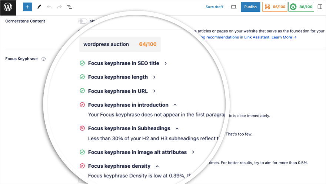326x184 pixels.
Task: Click 'Less than 30% of your H2' text
Action: (154, 138)
